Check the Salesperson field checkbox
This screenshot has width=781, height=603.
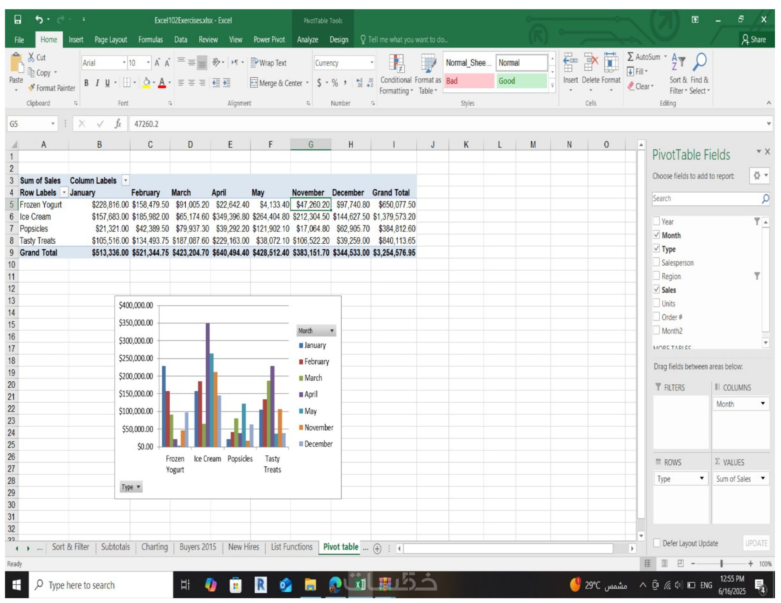(x=656, y=262)
